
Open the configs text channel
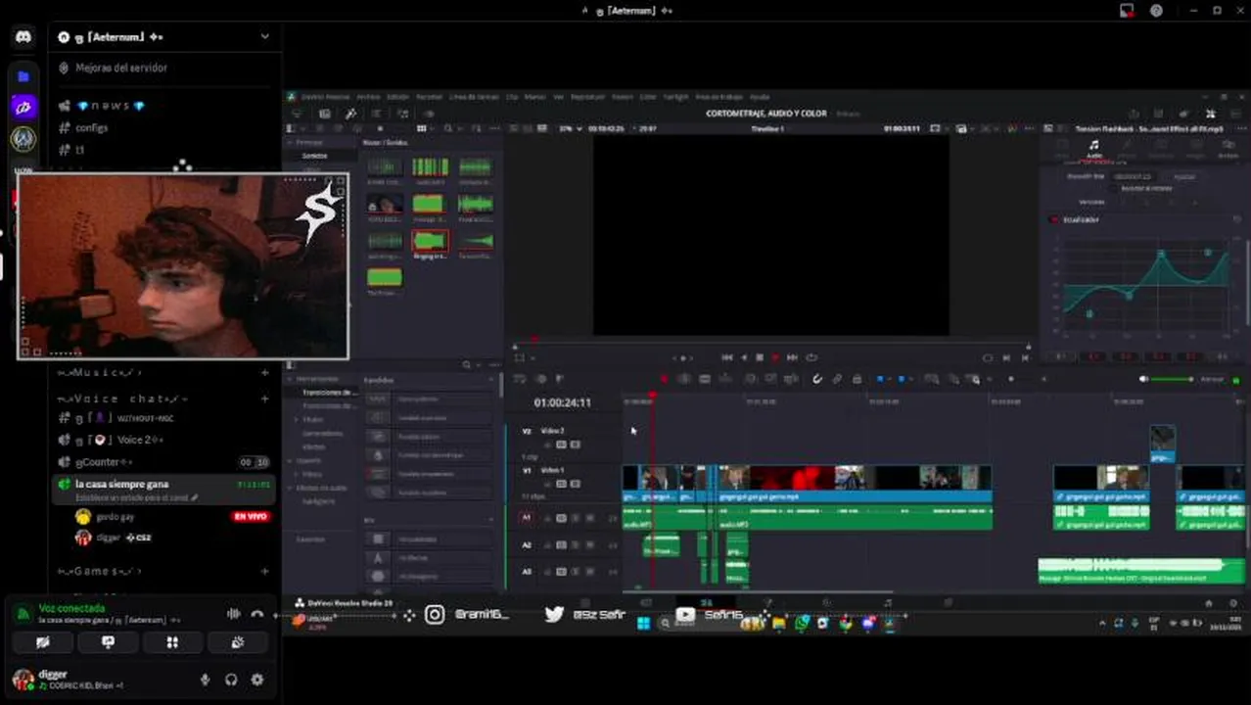pyautogui.click(x=91, y=128)
